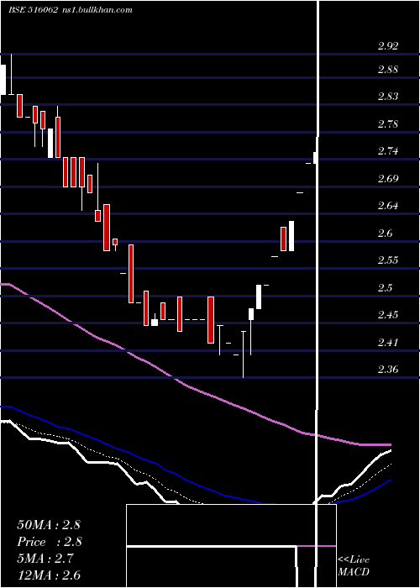Click the 2.83 price axis label
The width and height of the screenshot is (420, 588).
click(388, 97)
